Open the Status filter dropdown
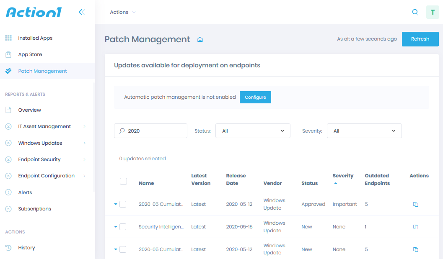 point(253,131)
